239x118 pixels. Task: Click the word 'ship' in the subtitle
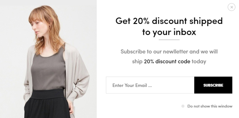pyautogui.click(x=137, y=61)
